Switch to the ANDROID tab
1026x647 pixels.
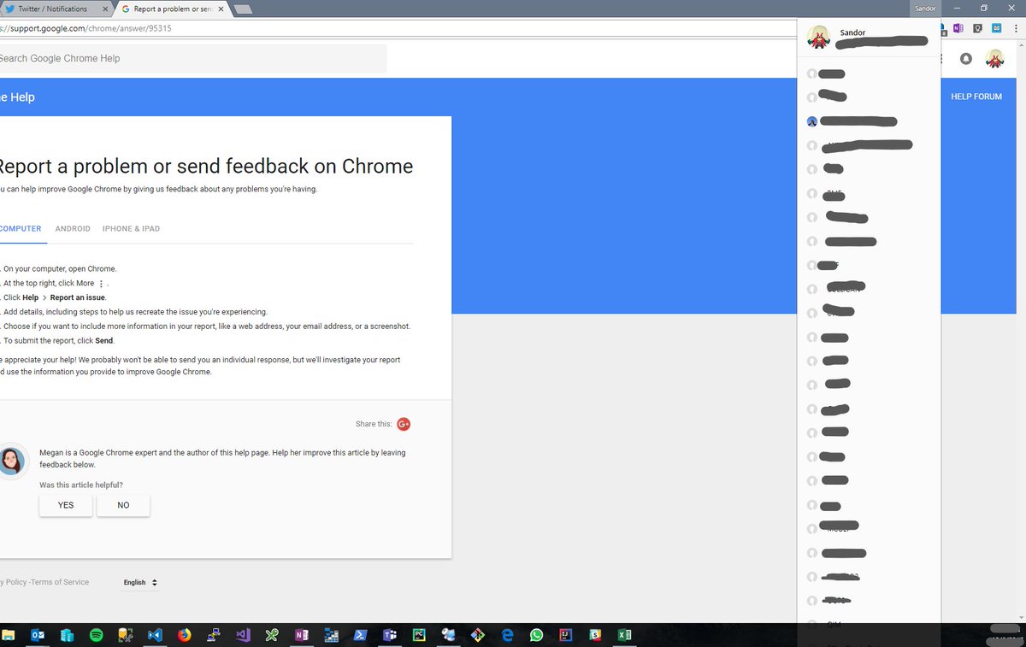click(x=73, y=229)
